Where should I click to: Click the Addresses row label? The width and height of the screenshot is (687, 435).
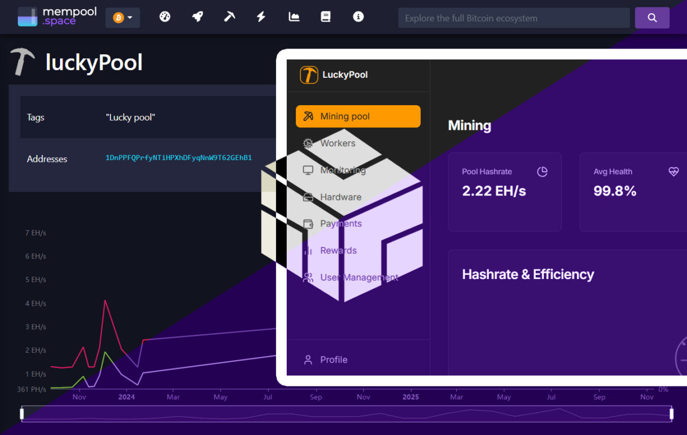pos(47,159)
